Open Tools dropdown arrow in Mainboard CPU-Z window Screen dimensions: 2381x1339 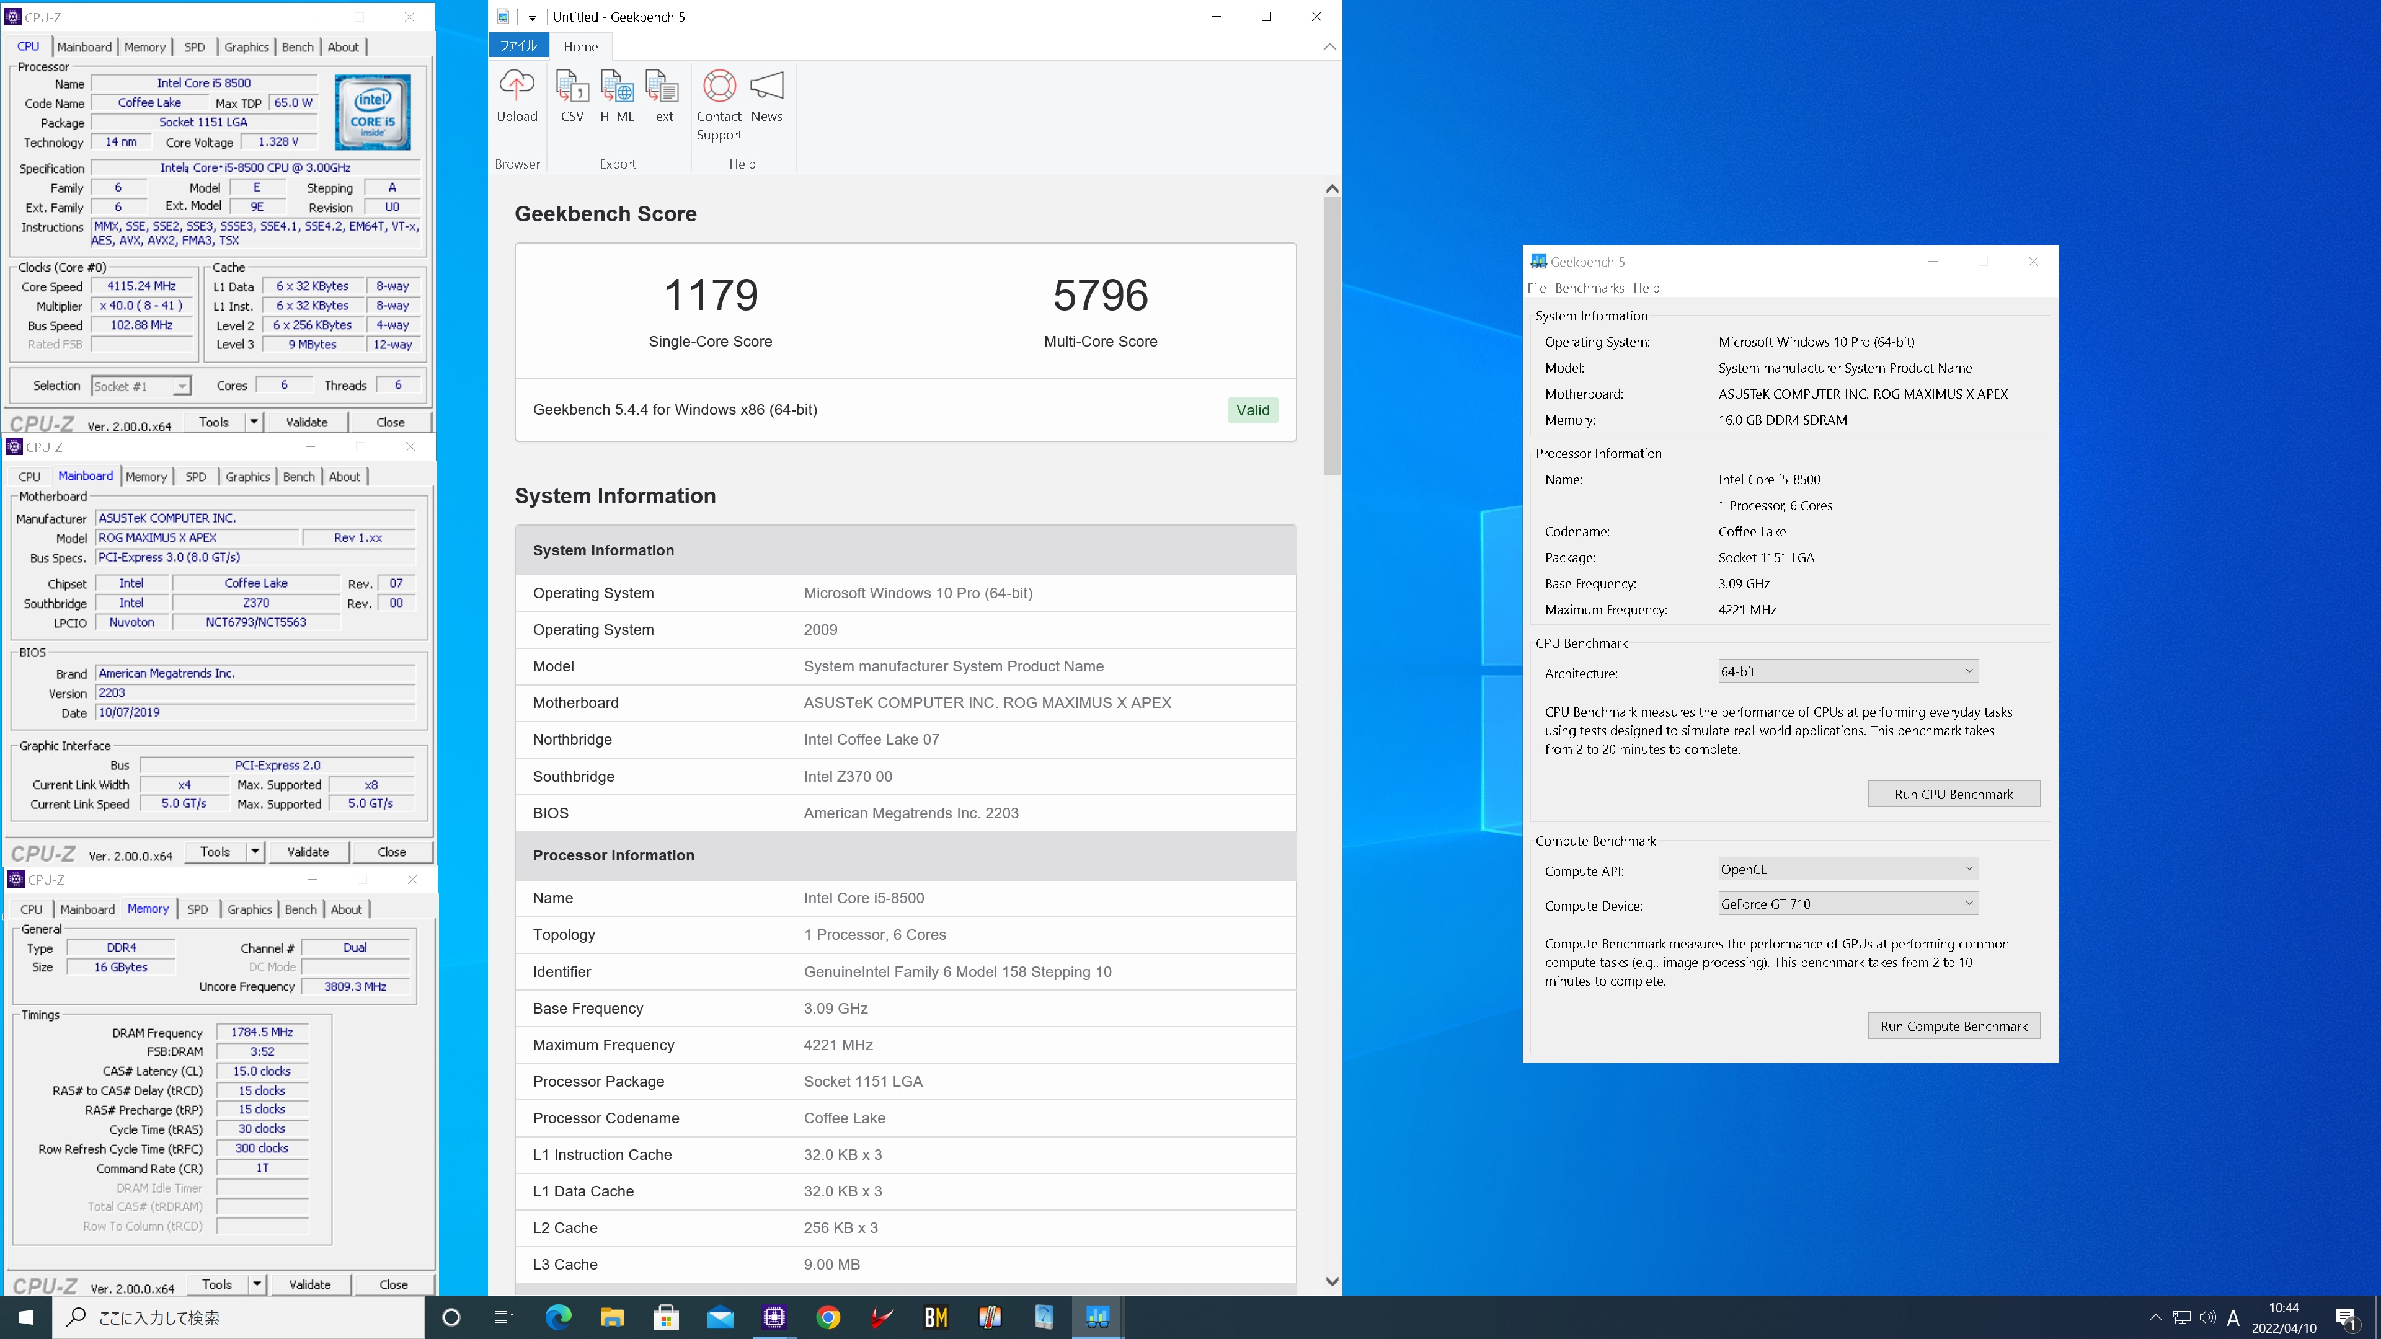[x=255, y=851]
